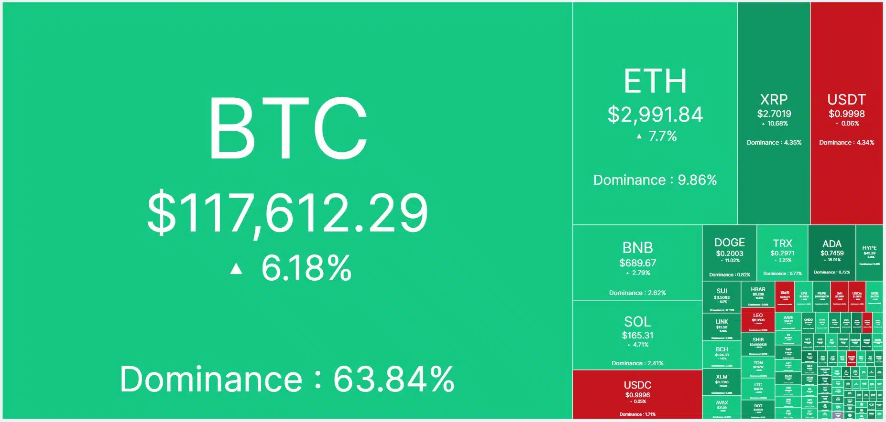886x422 pixels.
Task: Click the HBAR tile
Action: (x=758, y=294)
